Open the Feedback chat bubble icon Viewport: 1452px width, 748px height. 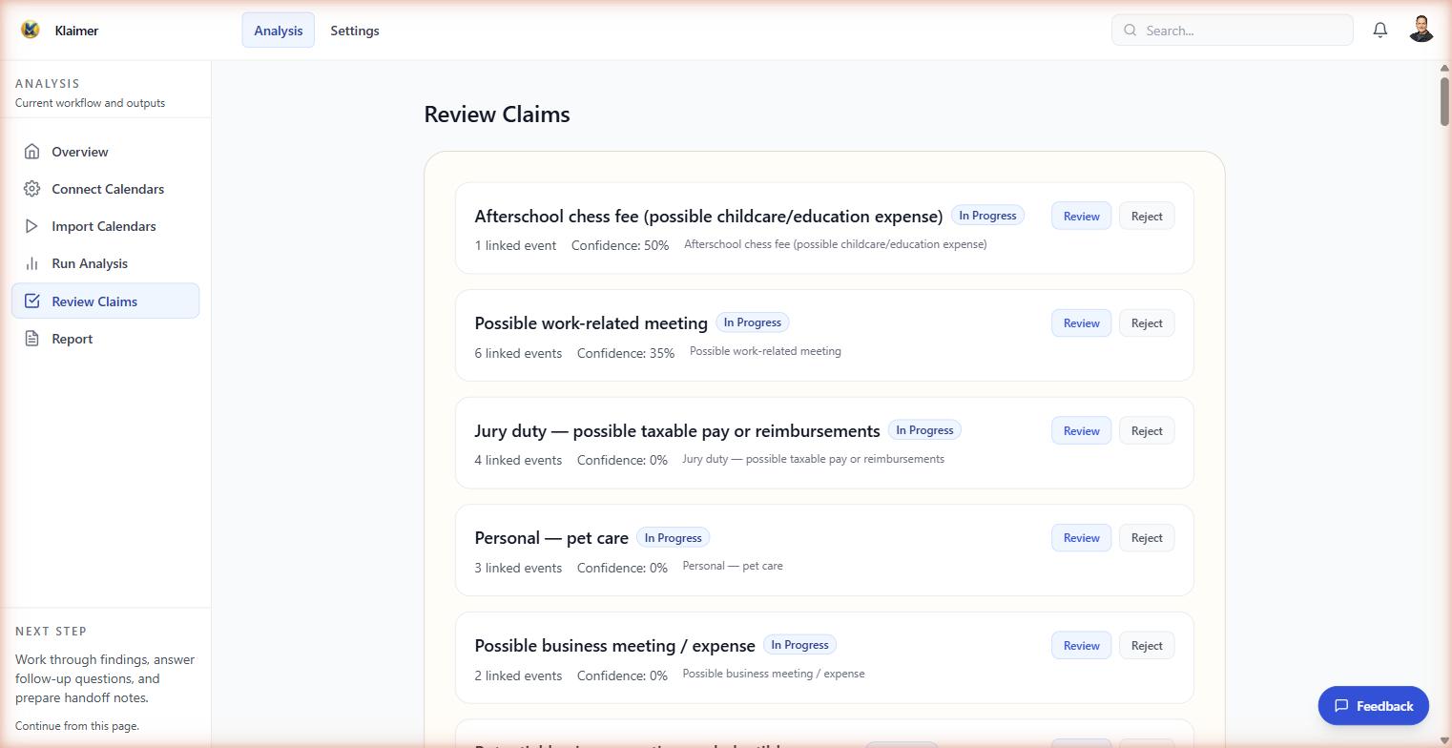pos(1342,706)
